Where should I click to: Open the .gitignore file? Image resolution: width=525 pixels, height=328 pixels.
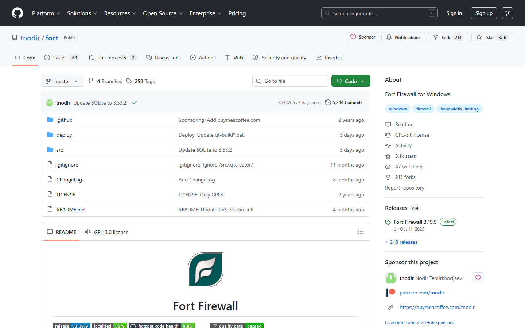[x=67, y=165]
